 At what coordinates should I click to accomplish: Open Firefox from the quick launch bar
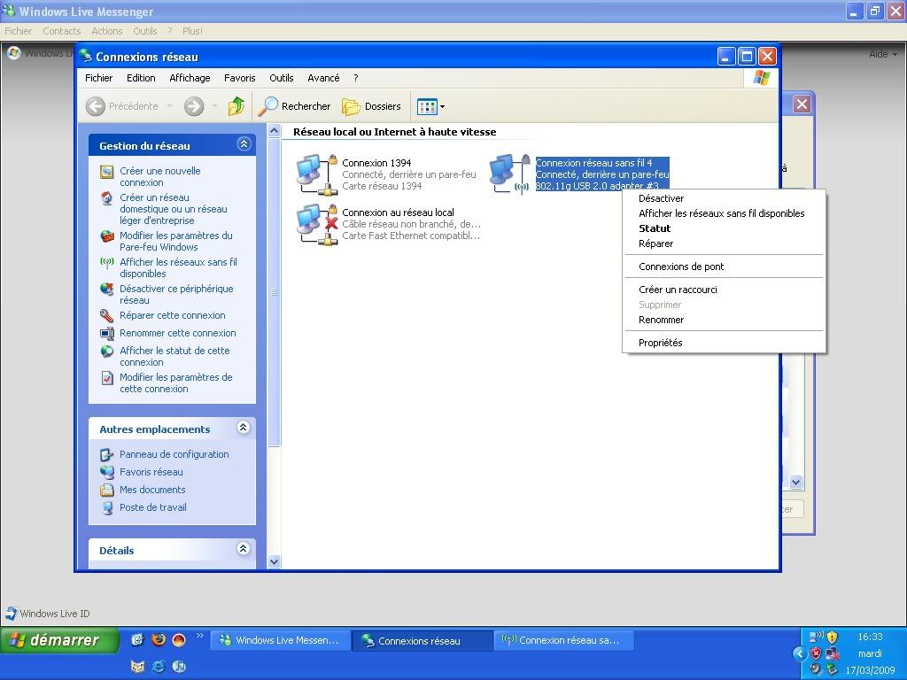click(159, 639)
